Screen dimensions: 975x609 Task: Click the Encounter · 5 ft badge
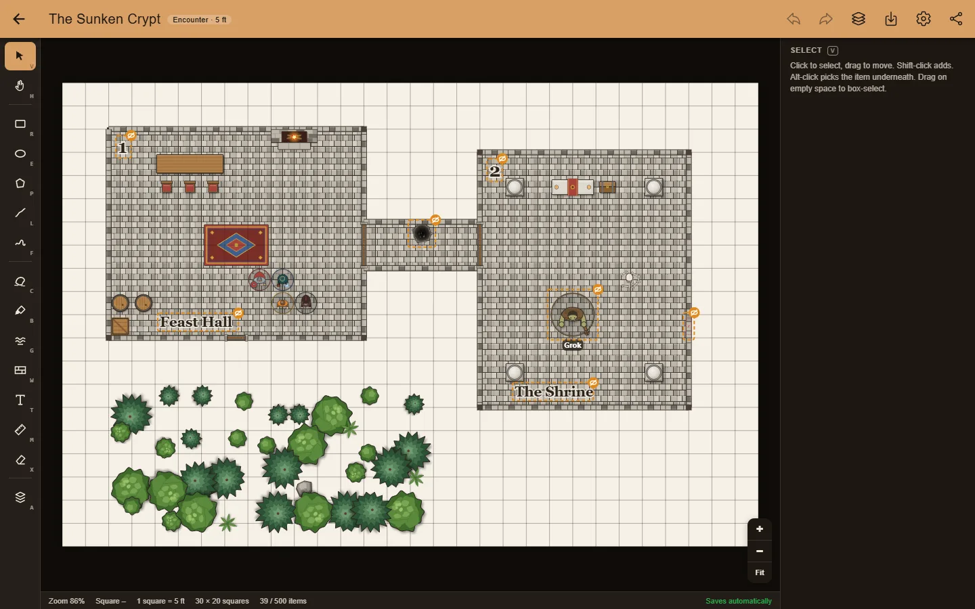click(x=200, y=20)
